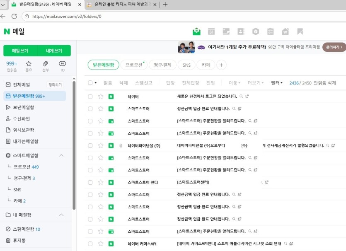Star the 네이버파이낸셜 (주) mail
The width and height of the screenshot is (346, 251).
[x=101, y=145]
